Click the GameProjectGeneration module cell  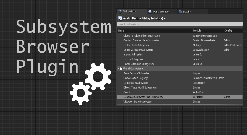pyautogui.click(x=205, y=36)
